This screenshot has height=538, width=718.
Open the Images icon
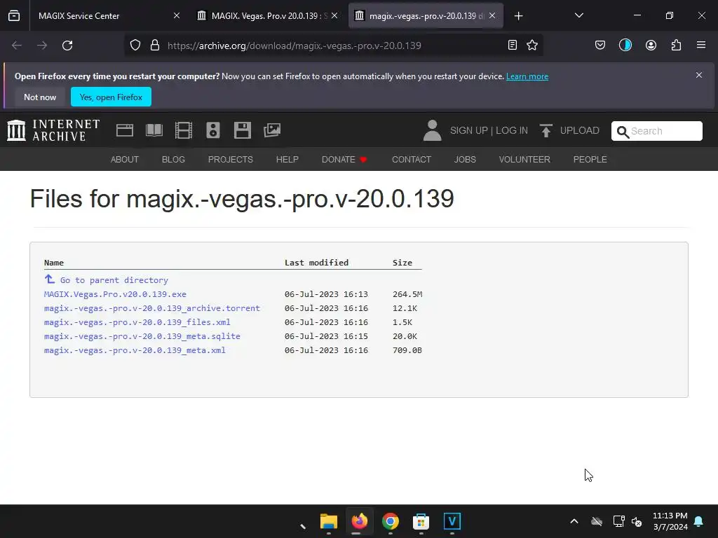pos(272,130)
